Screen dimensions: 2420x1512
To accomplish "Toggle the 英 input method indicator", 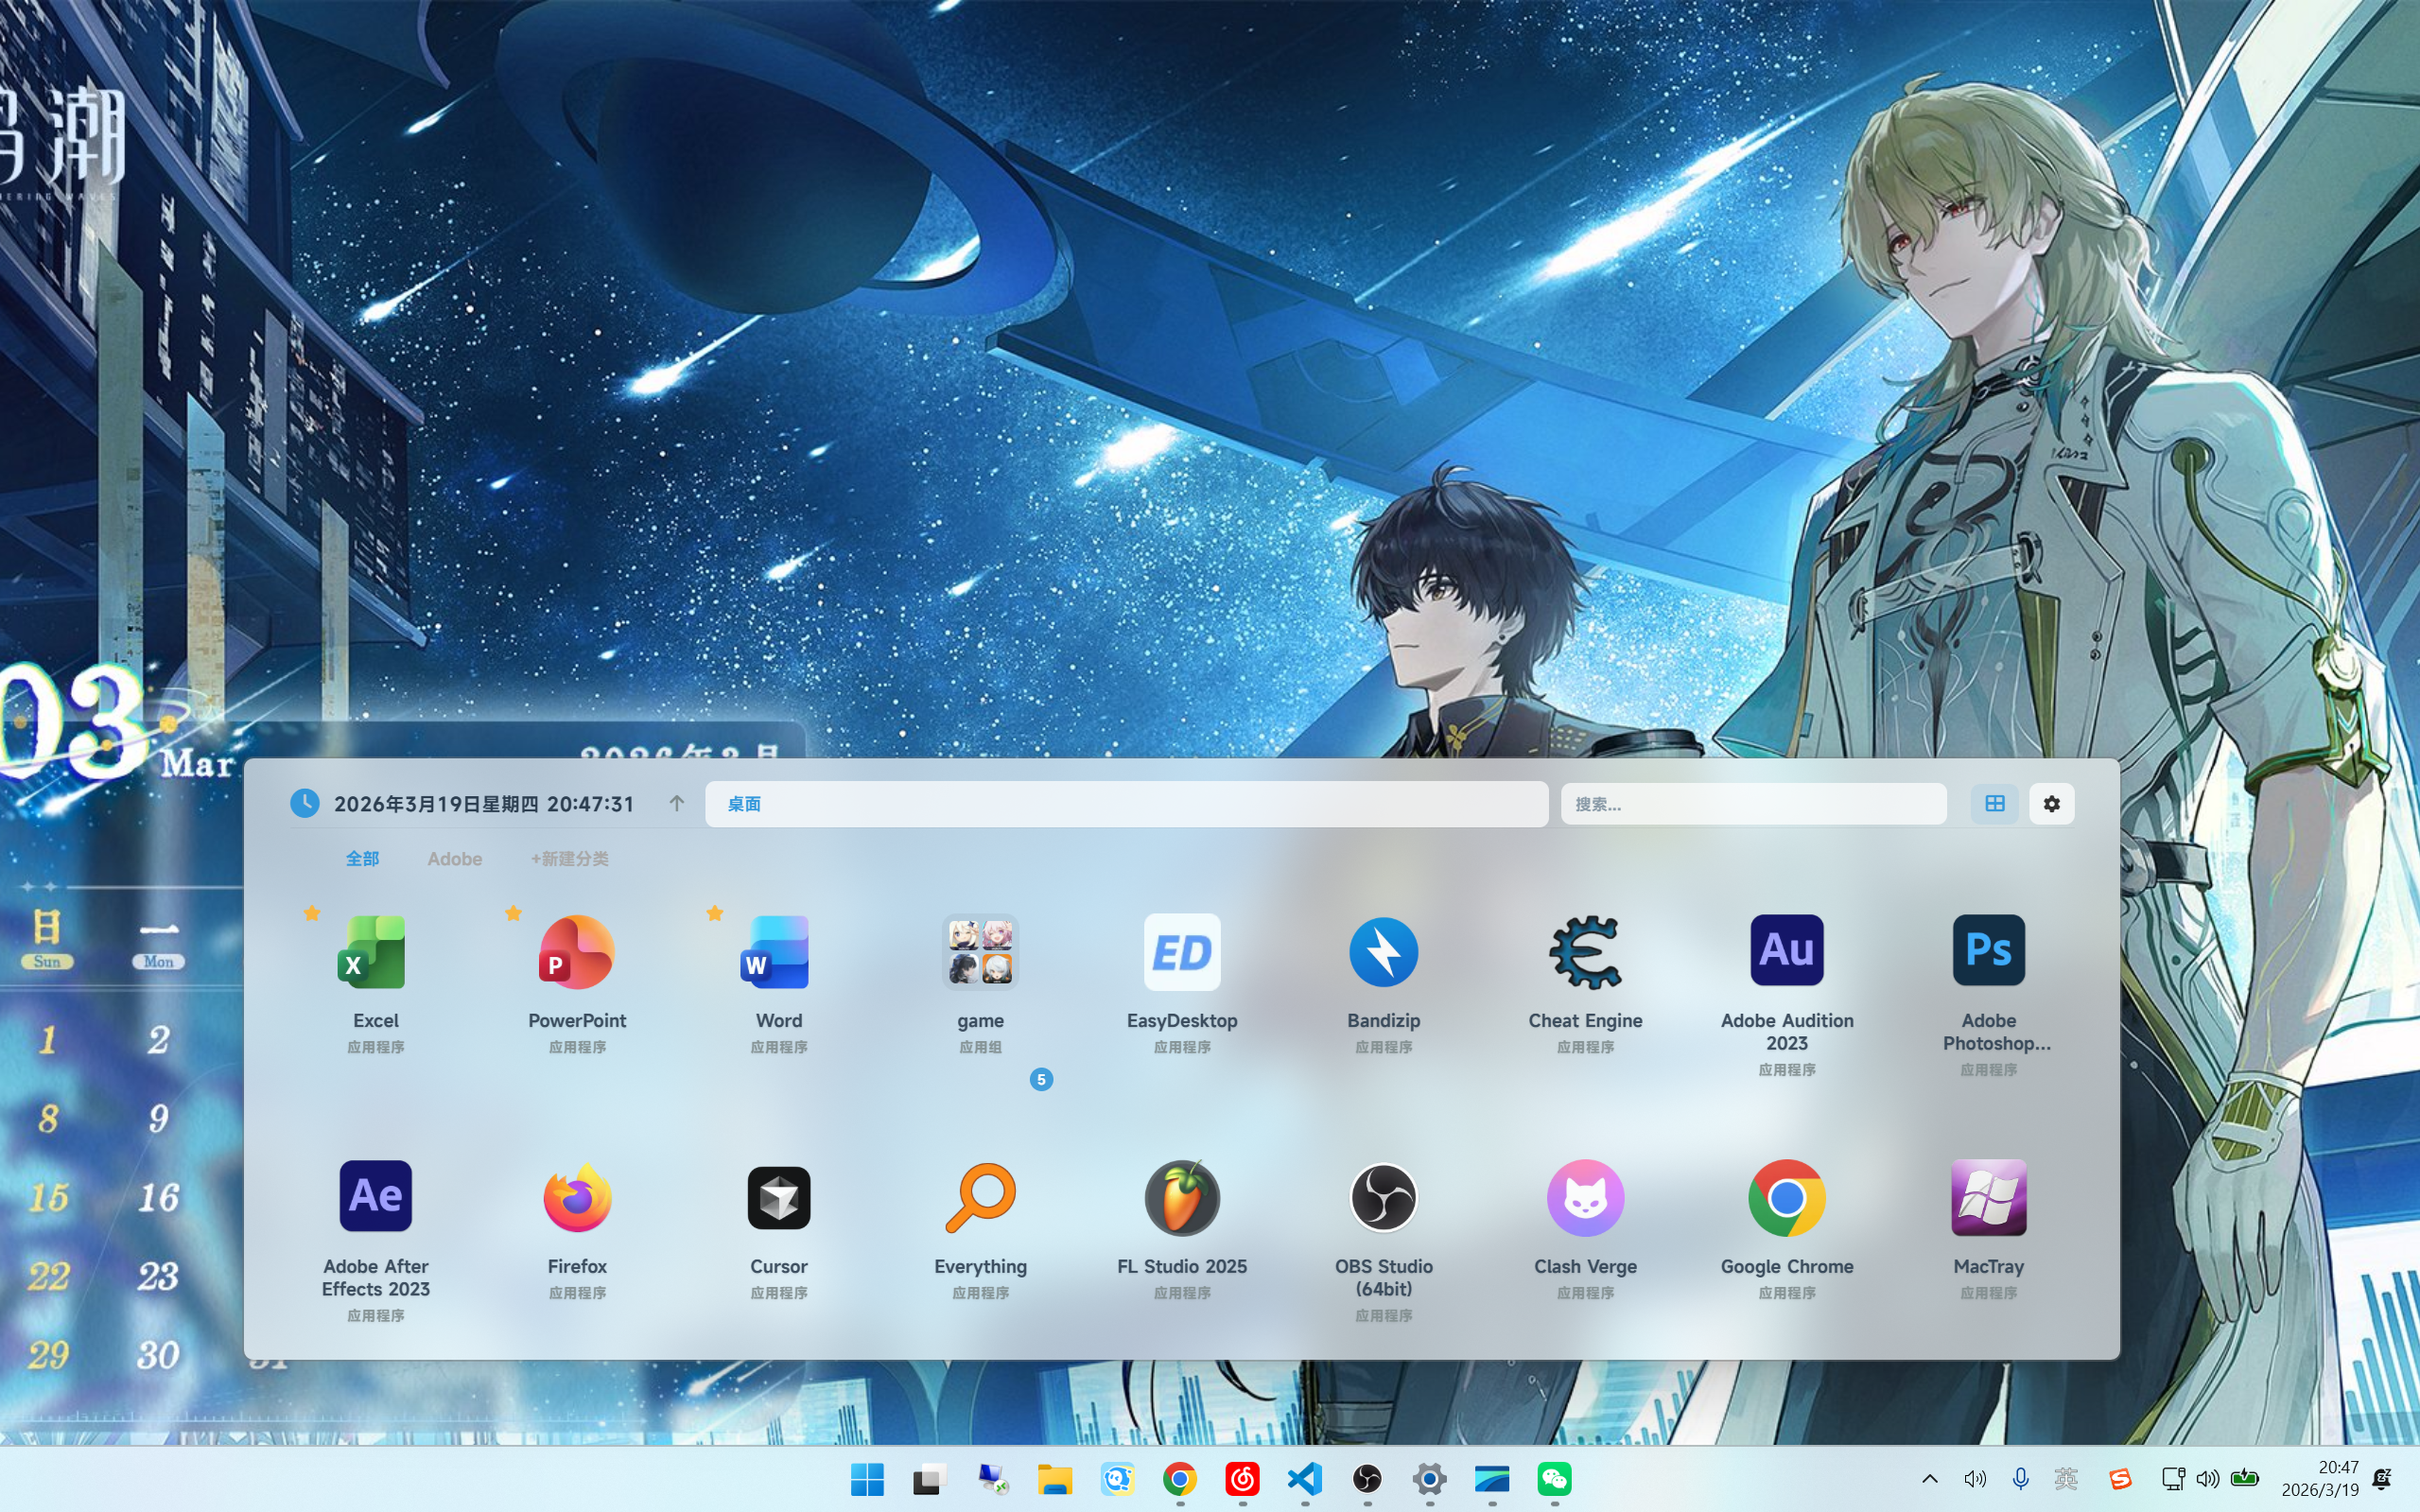I will 2066,1478.
